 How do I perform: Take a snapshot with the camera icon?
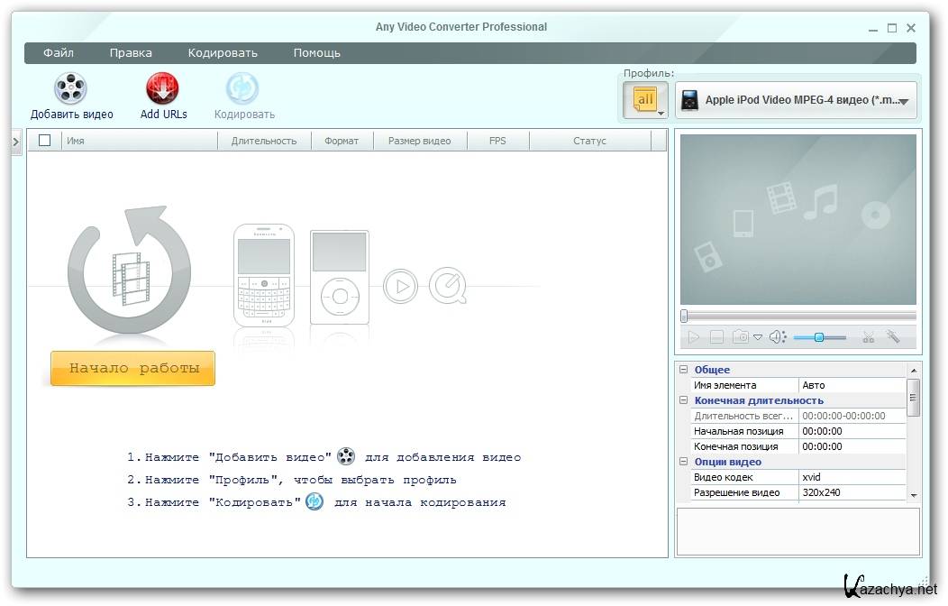(741, 337)
